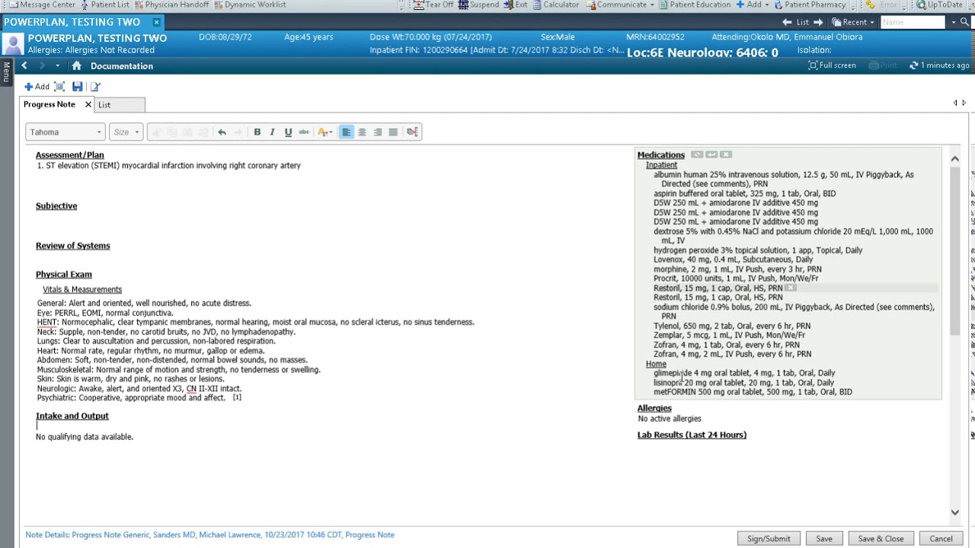Remove highlighted Restoril 15 mg medication entry
975x548 pixels.
[x=791, y=288]
